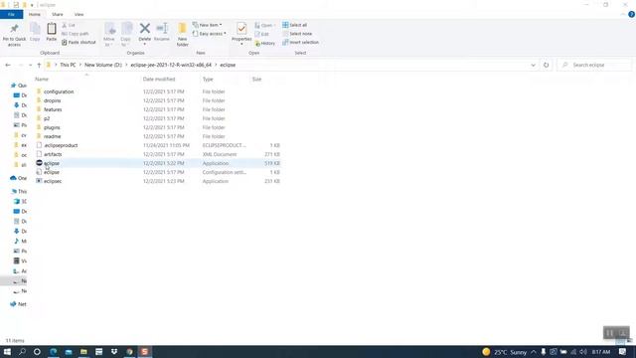Open Quick access in navigation pane
The height and width of the screenshot is (358, 636).
click(18, 86)
